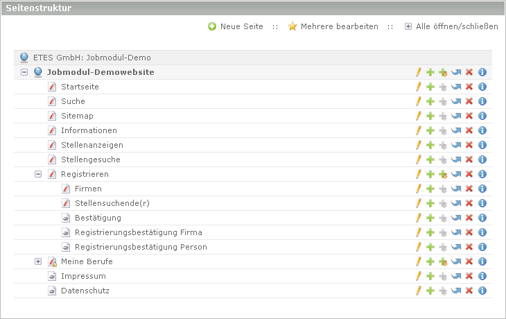Viewport: 506px width, 319px height.
Task: Add a subpage under Registrieren via plus-arrow icon
Action: click(x=443, y=174)
